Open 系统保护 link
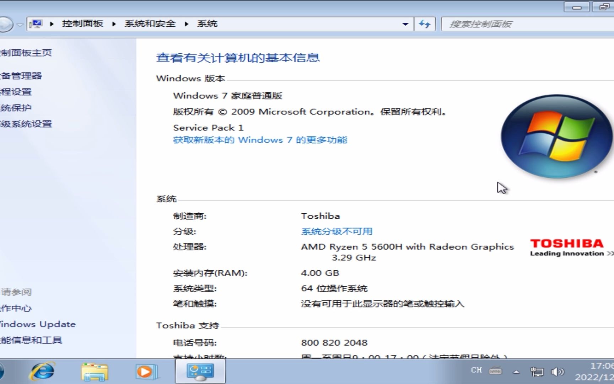This screenshot has height=384, width=614. coord(16,108)
